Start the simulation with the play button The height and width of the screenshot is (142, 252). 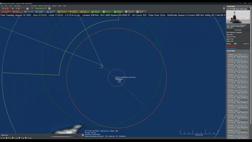pyautogui.click(x=13, y=9)
